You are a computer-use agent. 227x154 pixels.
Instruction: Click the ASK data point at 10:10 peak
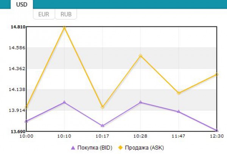(x=64, y=28)
